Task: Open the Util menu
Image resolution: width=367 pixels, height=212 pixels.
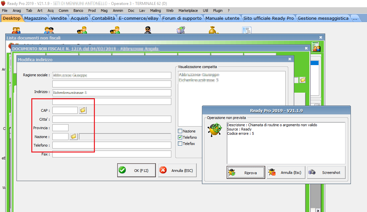Action: click(206, 11)
